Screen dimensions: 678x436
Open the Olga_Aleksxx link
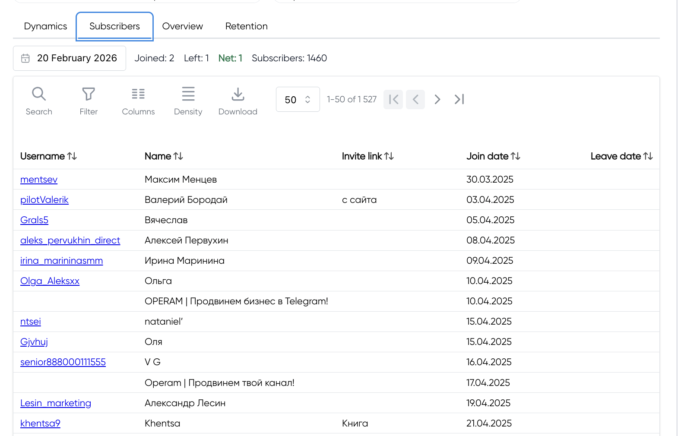pyautogui.click(x=50, y=281)
